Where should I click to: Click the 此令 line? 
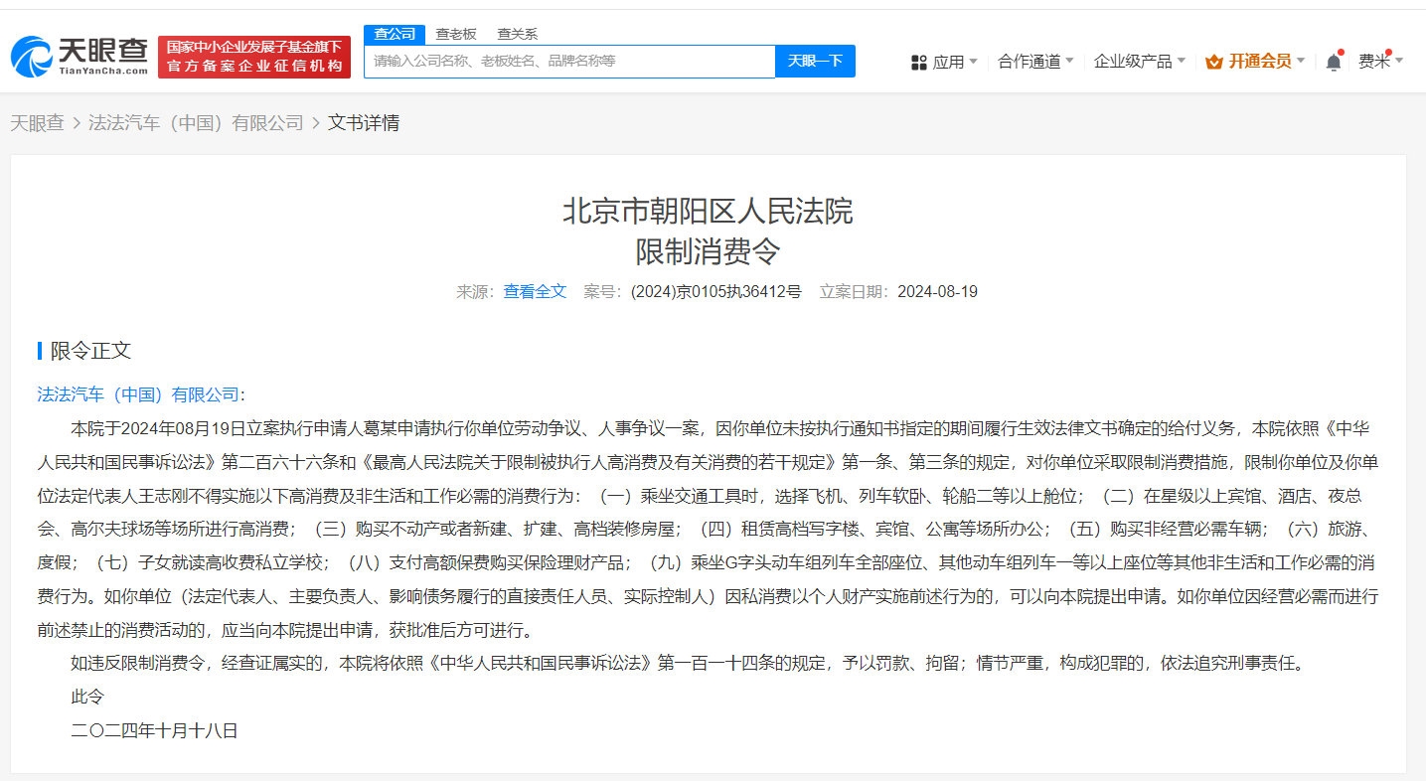(87, 697)
